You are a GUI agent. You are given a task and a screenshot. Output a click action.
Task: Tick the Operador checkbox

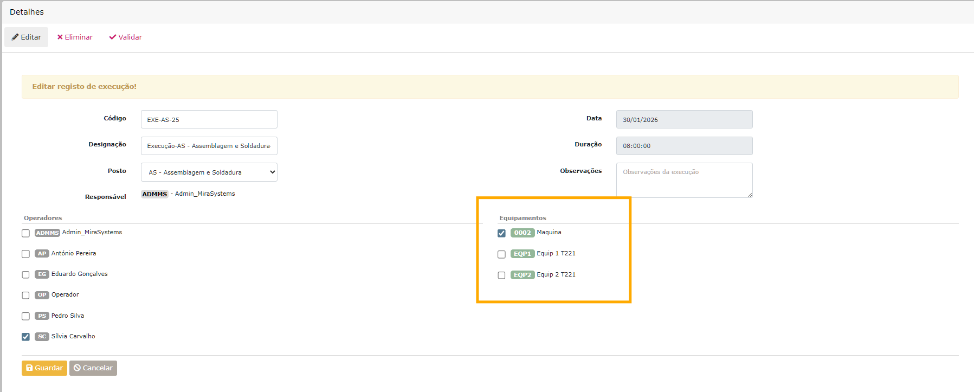pyautogui.click(x=25, y=295)
